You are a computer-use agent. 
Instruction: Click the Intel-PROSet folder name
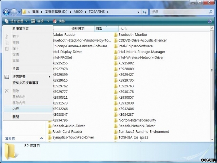click(62, 58)
